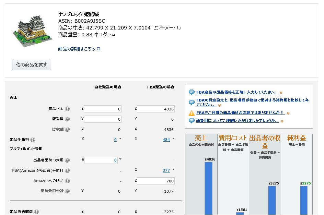Click help icon next to 出品者の収益

click(36, 212)
